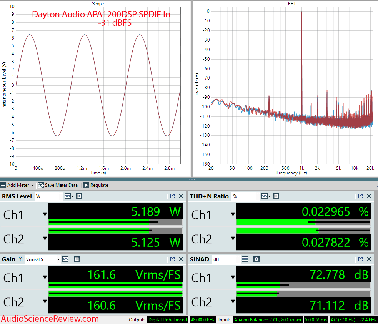378x324 pixels.
Task: Expand Gain Ch1 channel arrow
Action: [45, 277]
